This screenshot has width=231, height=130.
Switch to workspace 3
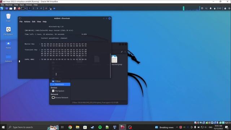37,8
